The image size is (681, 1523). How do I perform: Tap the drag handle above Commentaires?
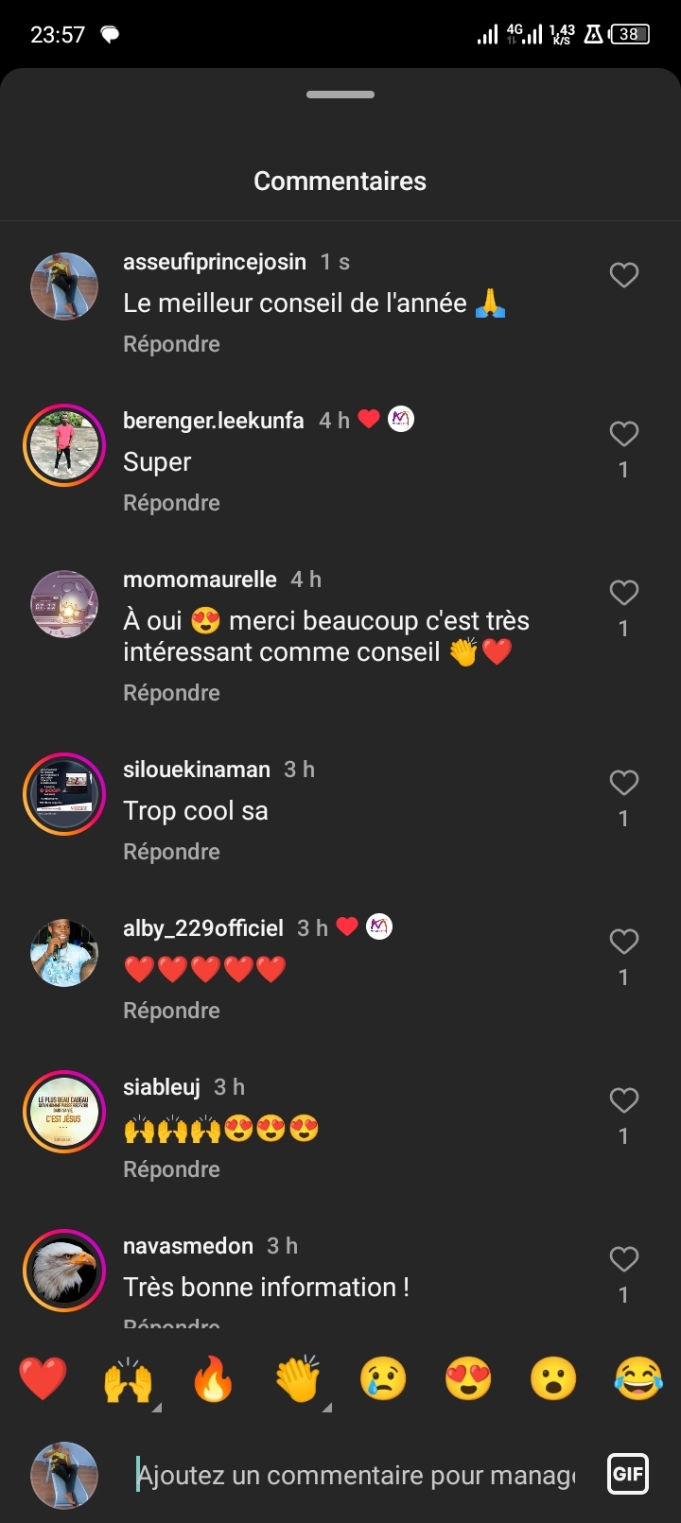click(x=340, y=95)
